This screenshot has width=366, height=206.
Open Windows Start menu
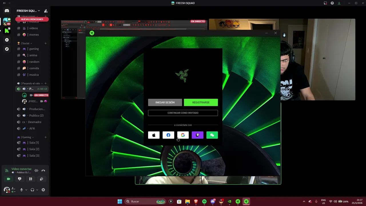tap(120, 201)
